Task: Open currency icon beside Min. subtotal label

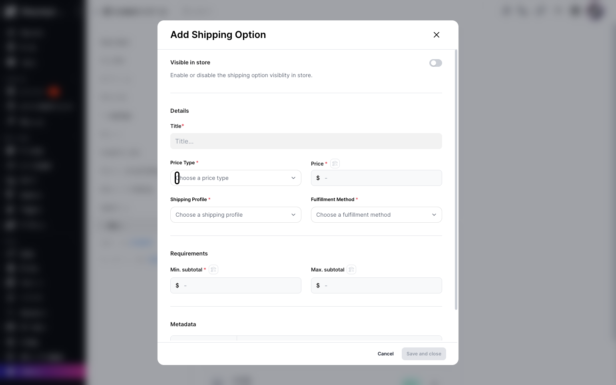Action: [x=213, y=269]
